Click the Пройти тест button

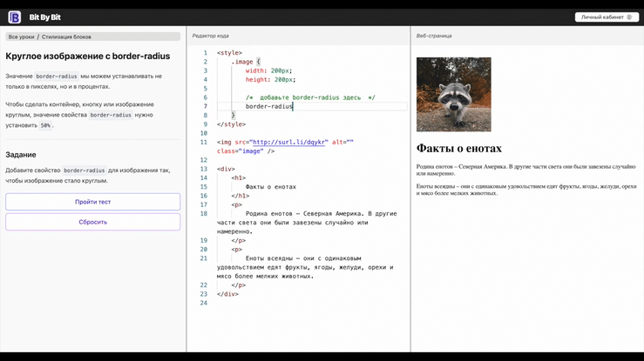(x=93, y=202)
